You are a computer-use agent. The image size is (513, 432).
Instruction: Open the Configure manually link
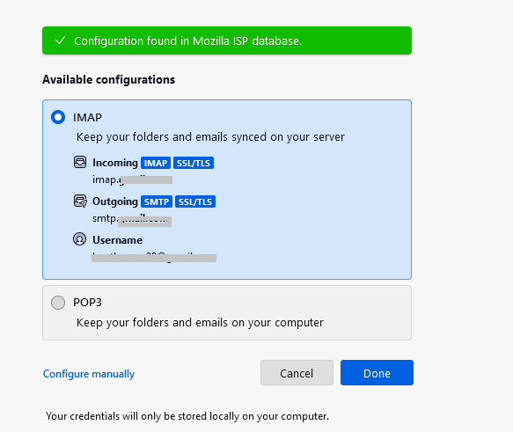(89, 373)
